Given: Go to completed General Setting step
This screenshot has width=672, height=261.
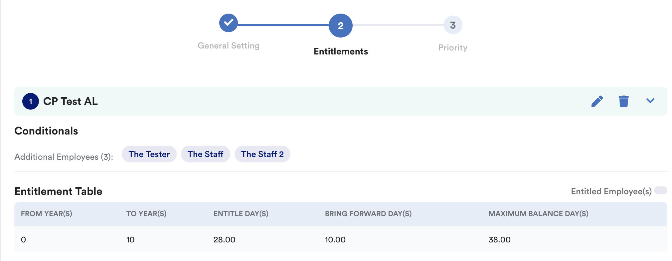Looking at the screenshot, I should pyautogui.click(x=228, y=23).
